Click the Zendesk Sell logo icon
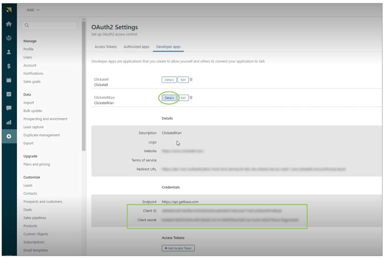 click(x=9, y=10)
